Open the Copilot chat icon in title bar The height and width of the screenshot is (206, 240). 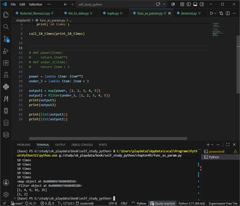pos(158,4)
